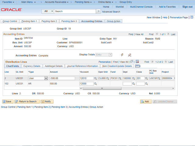Click the Project field 20000004
This screenshot has width=195, height=146.
click(x=168, y=78)
